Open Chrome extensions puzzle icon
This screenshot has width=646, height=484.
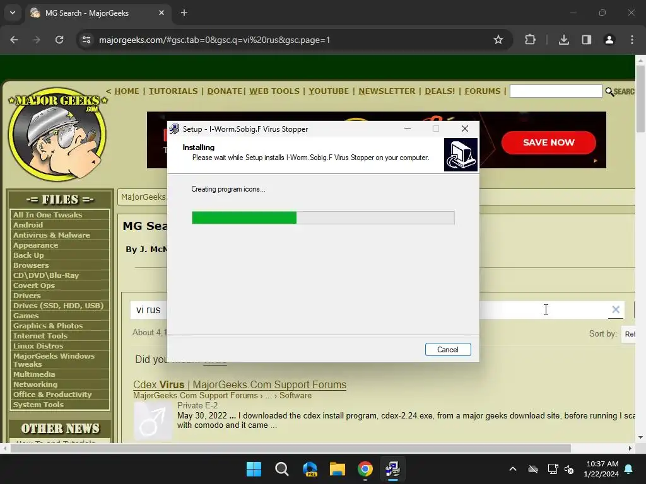tap(530, 40)
